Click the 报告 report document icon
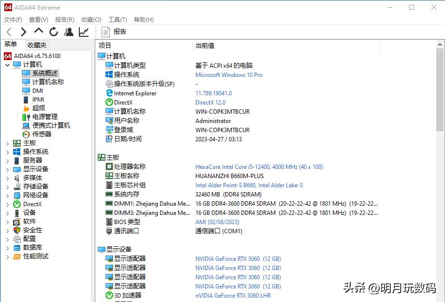Viewport: 445px width, 302px height. click(x=105, y=31)
